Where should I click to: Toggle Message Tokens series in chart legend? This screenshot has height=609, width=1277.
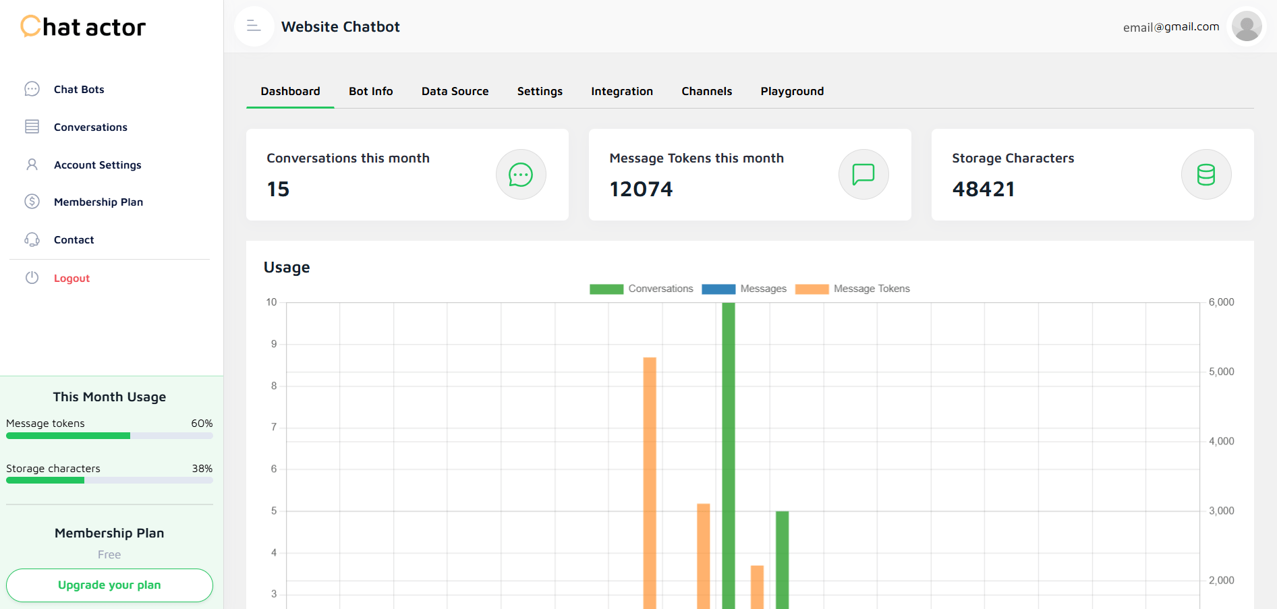point(852,289)
